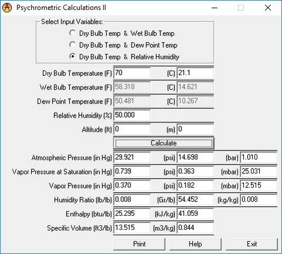Screen dimensions: 282x254
Task: Click the Exit button
Action: click(x=251, y=244)
